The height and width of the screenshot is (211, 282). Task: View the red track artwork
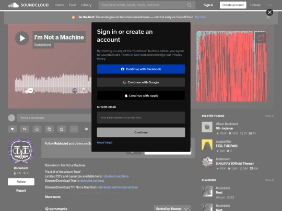point(232,66)
